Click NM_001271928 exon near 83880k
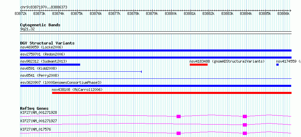301x137 pixels. tap(179, 116)
